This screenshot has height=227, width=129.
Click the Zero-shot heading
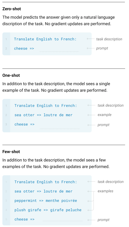tap(12, 9)
